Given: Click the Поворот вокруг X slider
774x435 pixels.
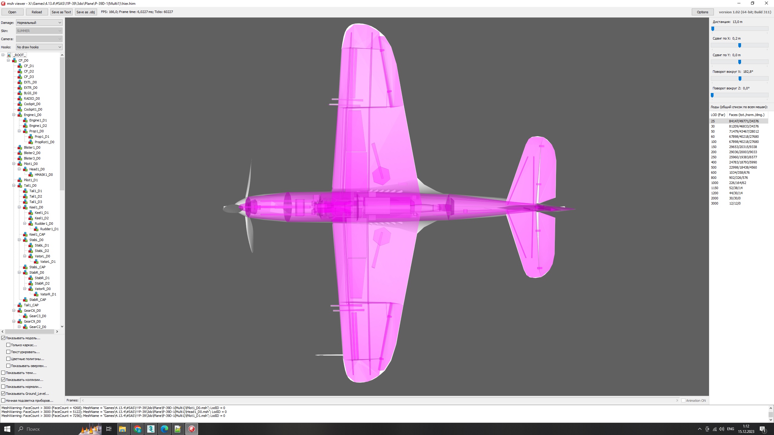Looking at the screenshot, I should point(740,79).
